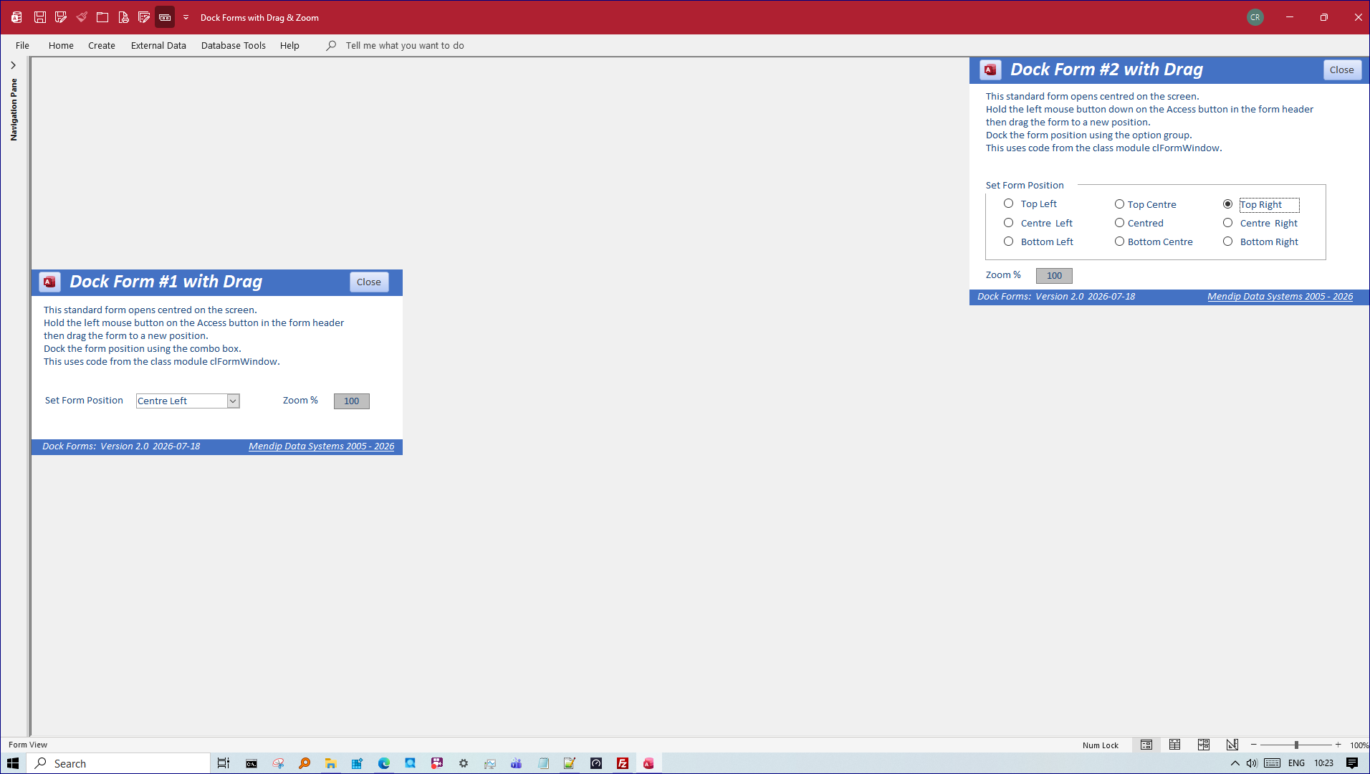Select the Bottom Left radio option
1370x774 pixels.
click(x=1008, y=242)
